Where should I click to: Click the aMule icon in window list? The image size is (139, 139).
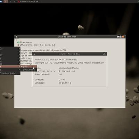pyautogui.click(x=18, y=45)
